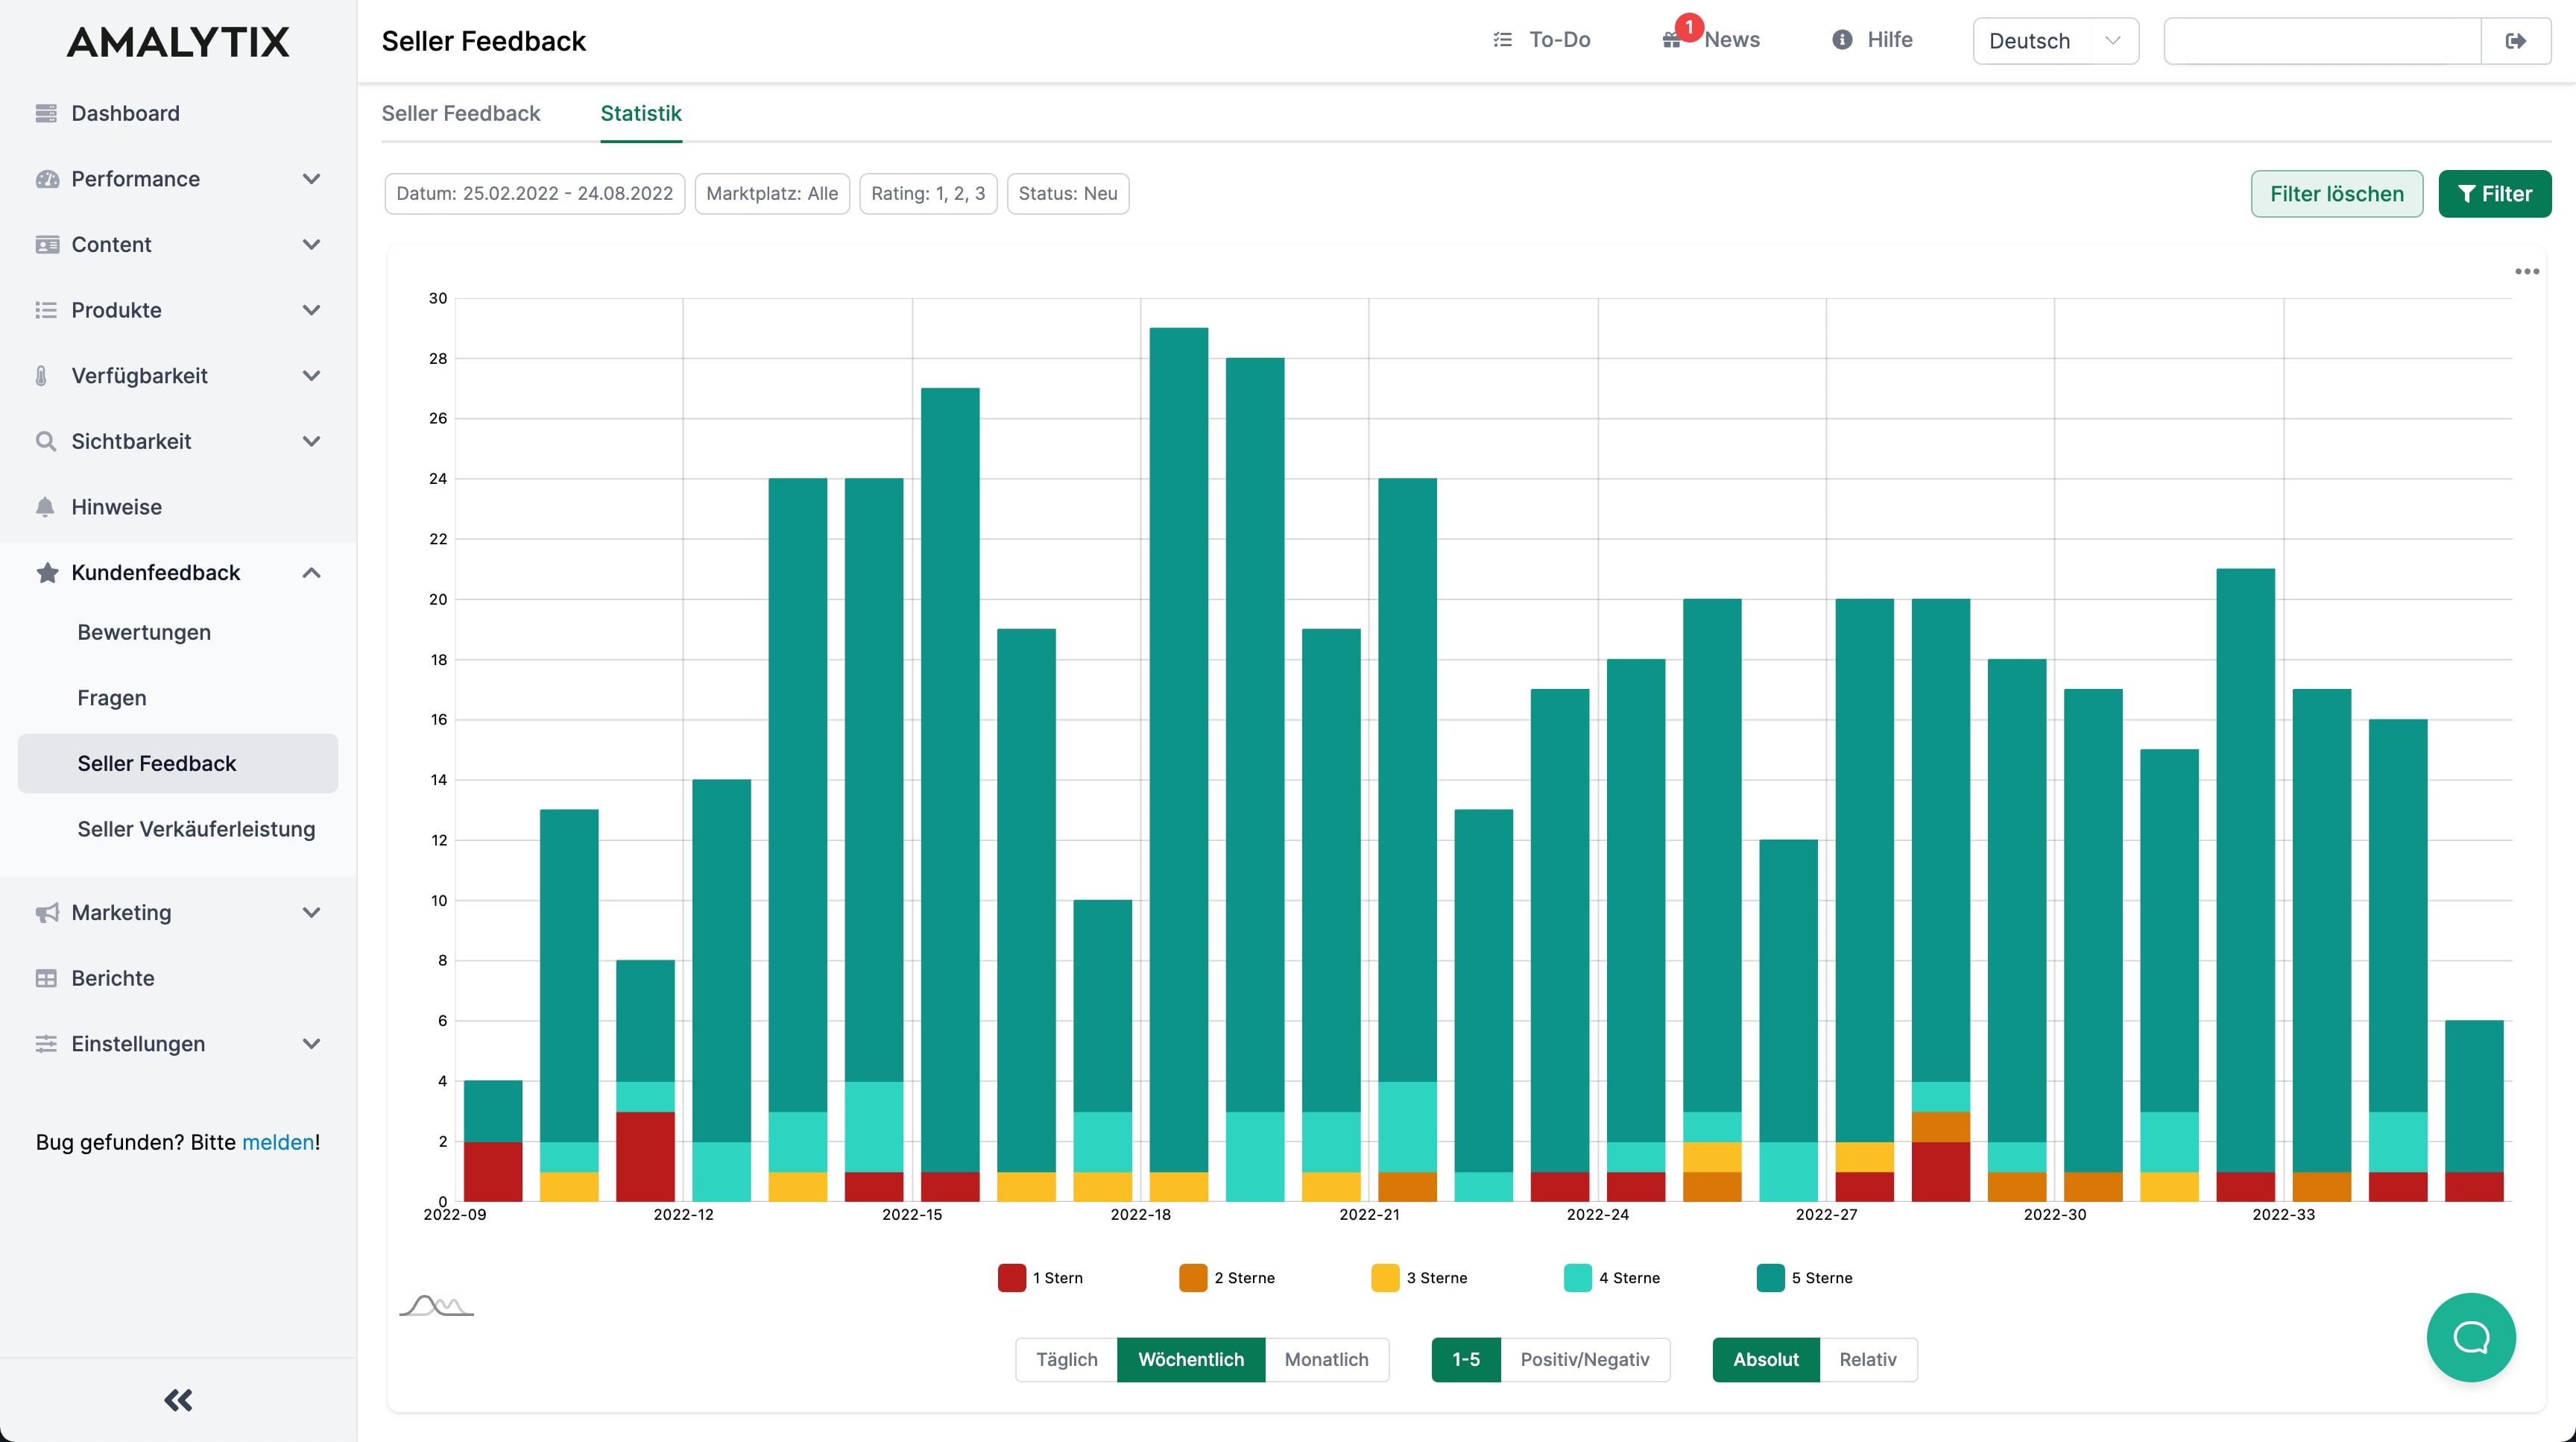Select Wöchentlich interval
Screen dimensions: 2576x1442
(1191, 1360)
